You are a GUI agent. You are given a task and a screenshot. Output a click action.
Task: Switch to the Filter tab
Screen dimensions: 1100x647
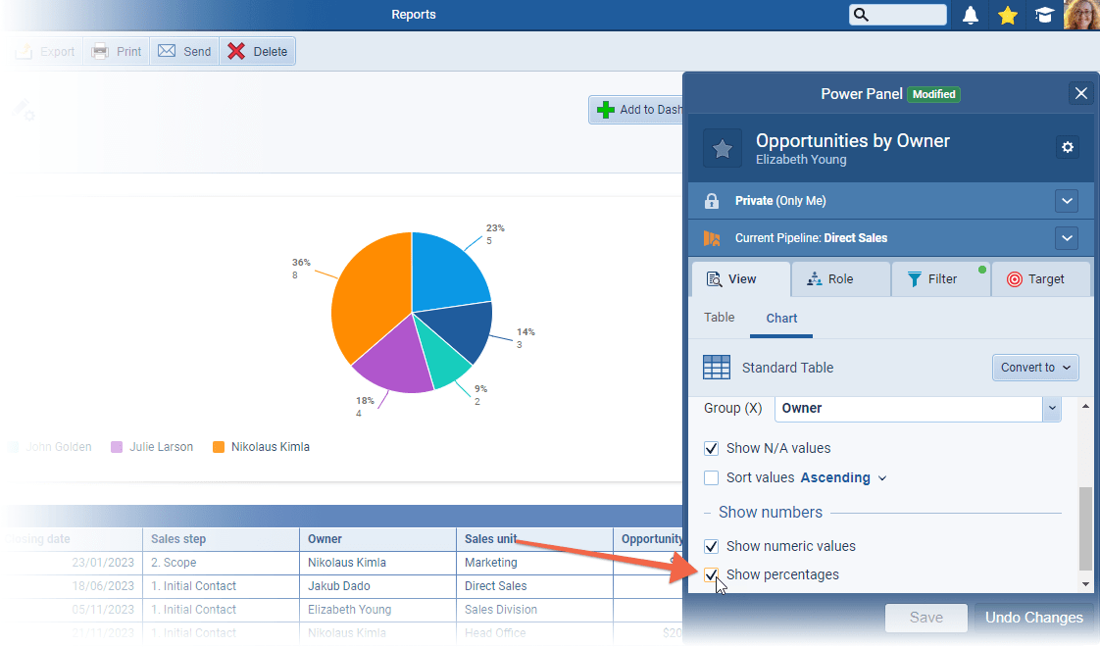[x=940, y=279]
